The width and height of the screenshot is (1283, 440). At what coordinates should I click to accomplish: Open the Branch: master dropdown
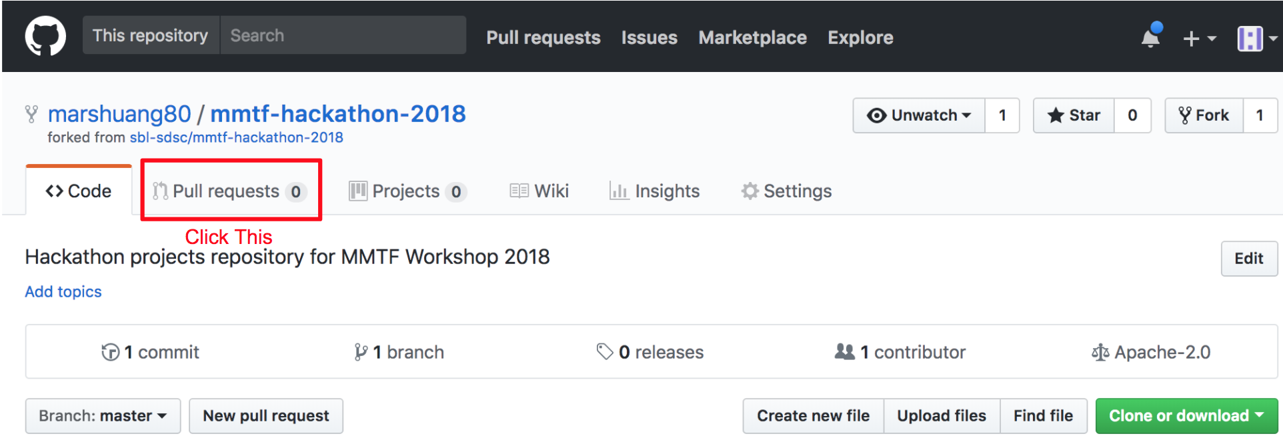[x=103, y=416]
